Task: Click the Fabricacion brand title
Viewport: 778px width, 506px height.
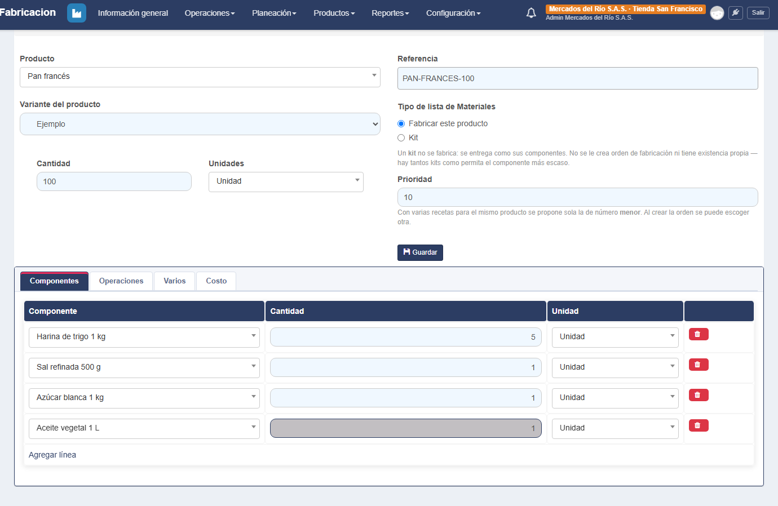Action: coord(28,12)
